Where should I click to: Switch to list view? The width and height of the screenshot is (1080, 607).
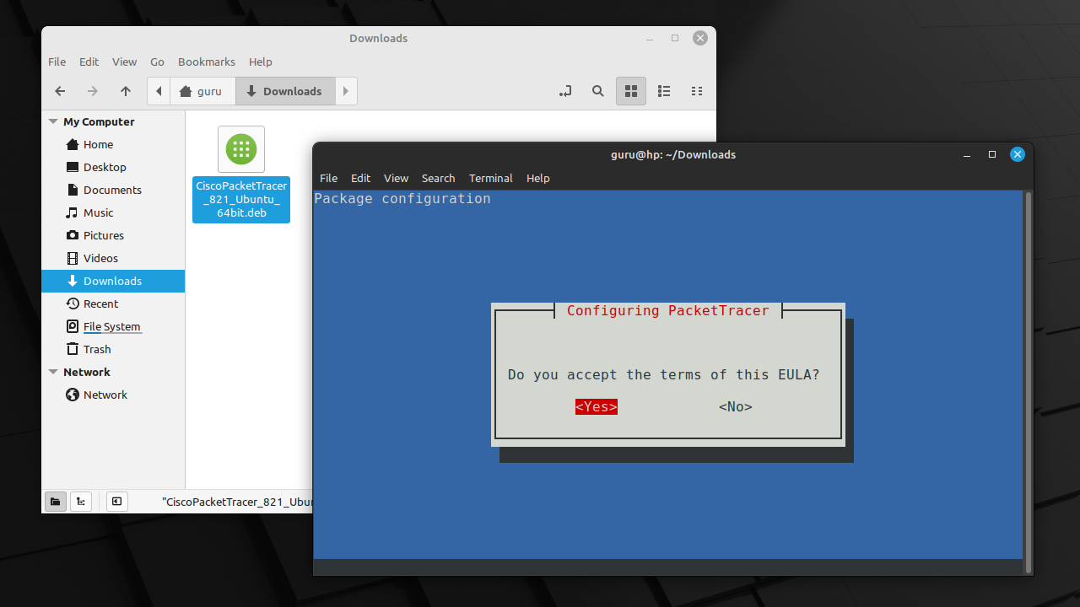point(664,91)
